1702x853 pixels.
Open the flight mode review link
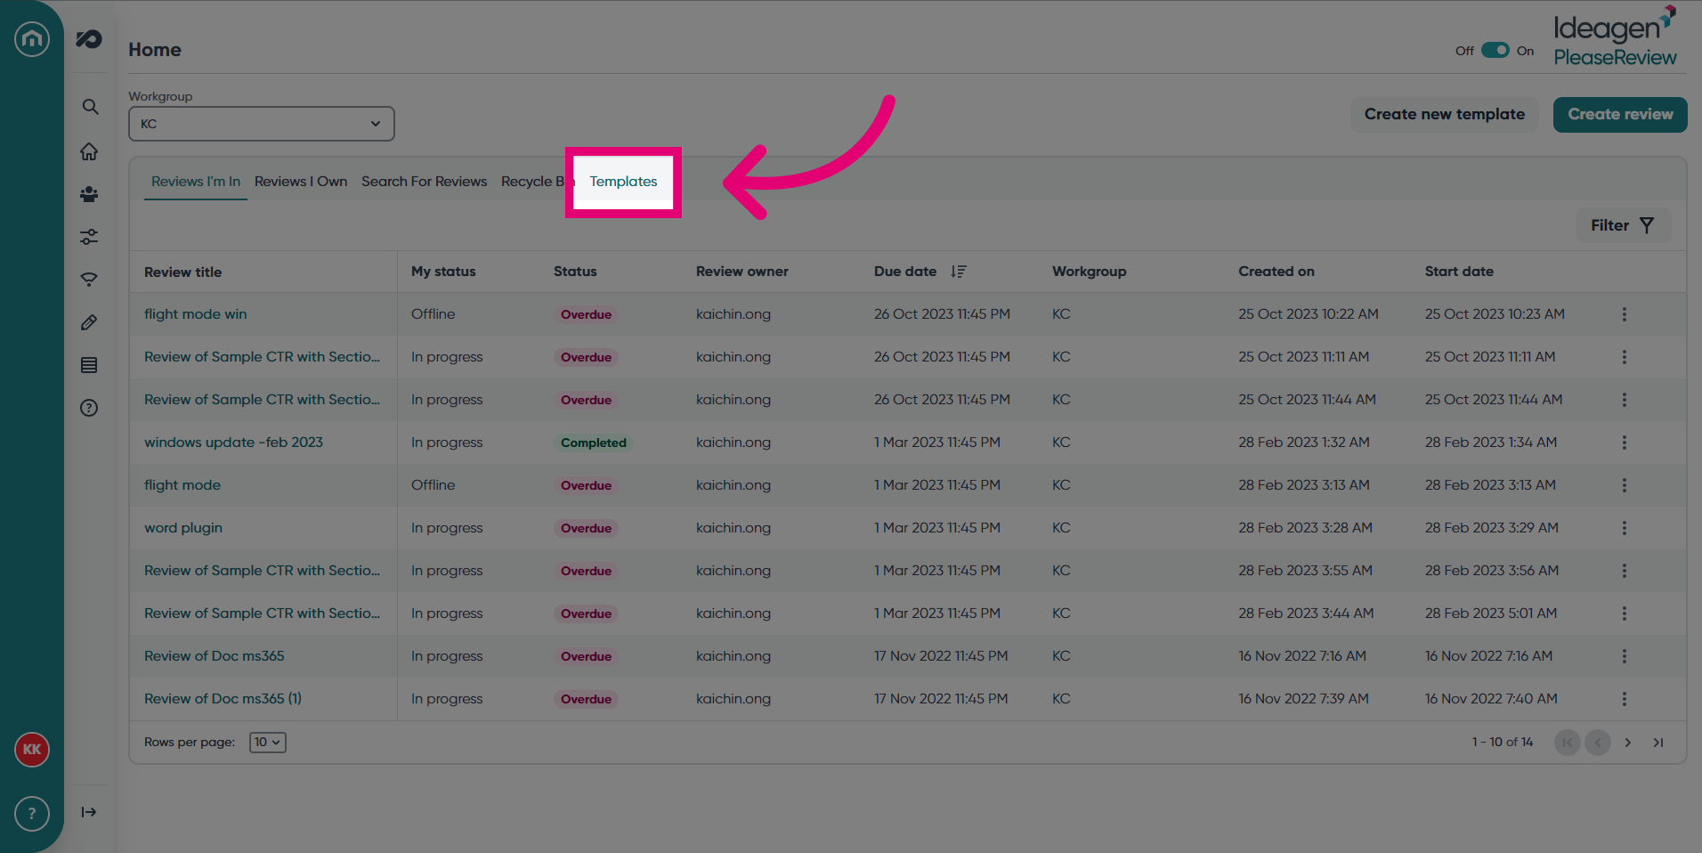click(x=182, y=485)
